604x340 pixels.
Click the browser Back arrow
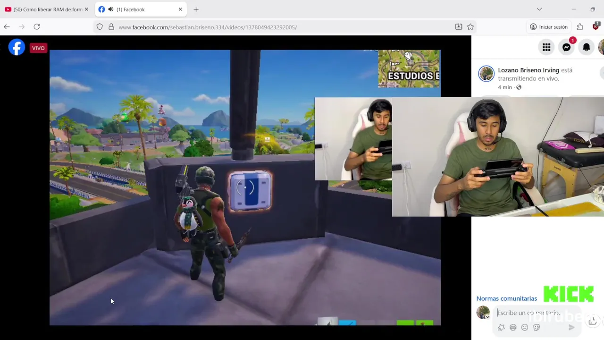click(x=7, y=27)
